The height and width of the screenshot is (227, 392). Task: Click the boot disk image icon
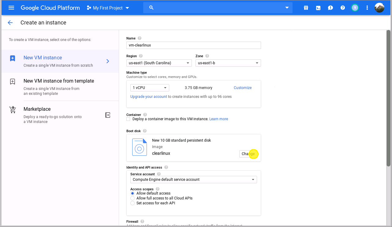[x=140, y=147]
